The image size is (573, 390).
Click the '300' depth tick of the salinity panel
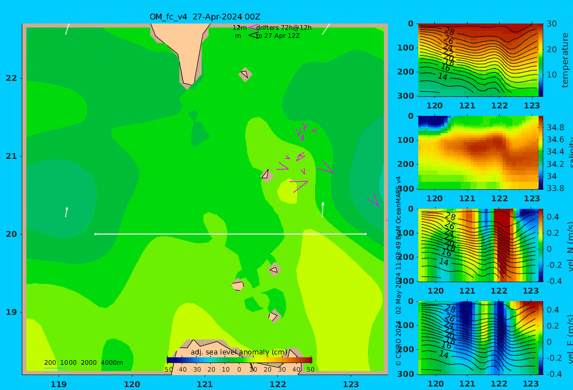click(x=406, y=189)
